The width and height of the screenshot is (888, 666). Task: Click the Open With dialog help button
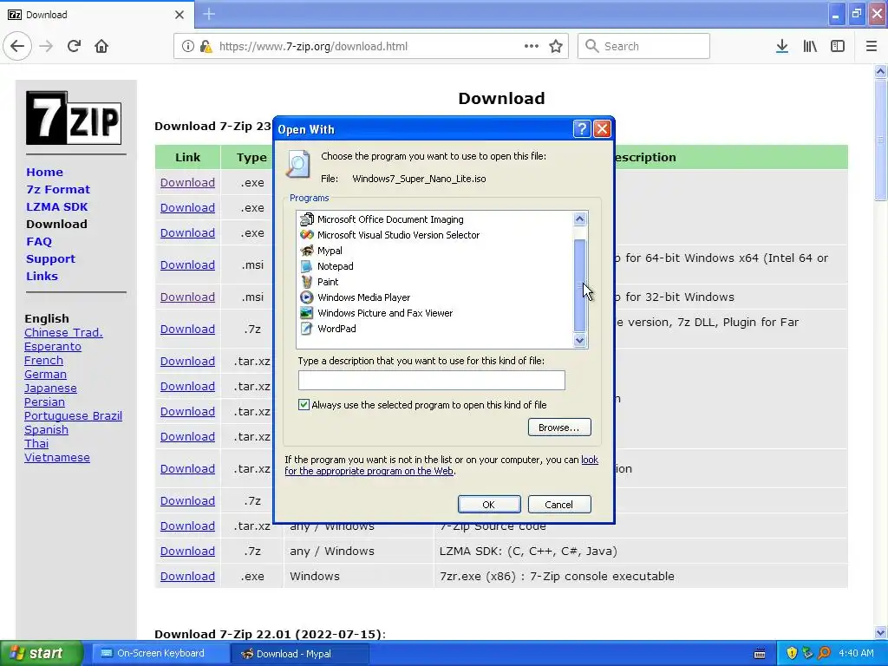(582, 129)
